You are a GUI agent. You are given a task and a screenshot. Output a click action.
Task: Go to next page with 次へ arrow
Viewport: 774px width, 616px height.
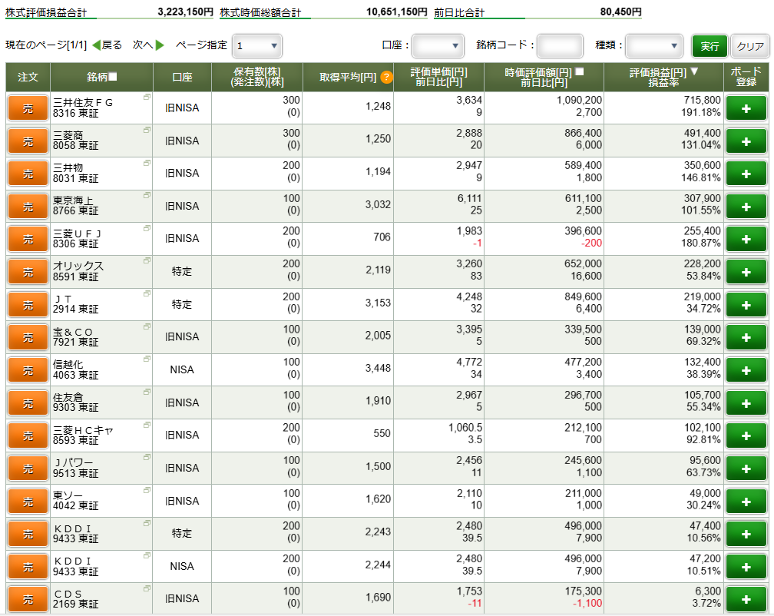click(160, 45)
